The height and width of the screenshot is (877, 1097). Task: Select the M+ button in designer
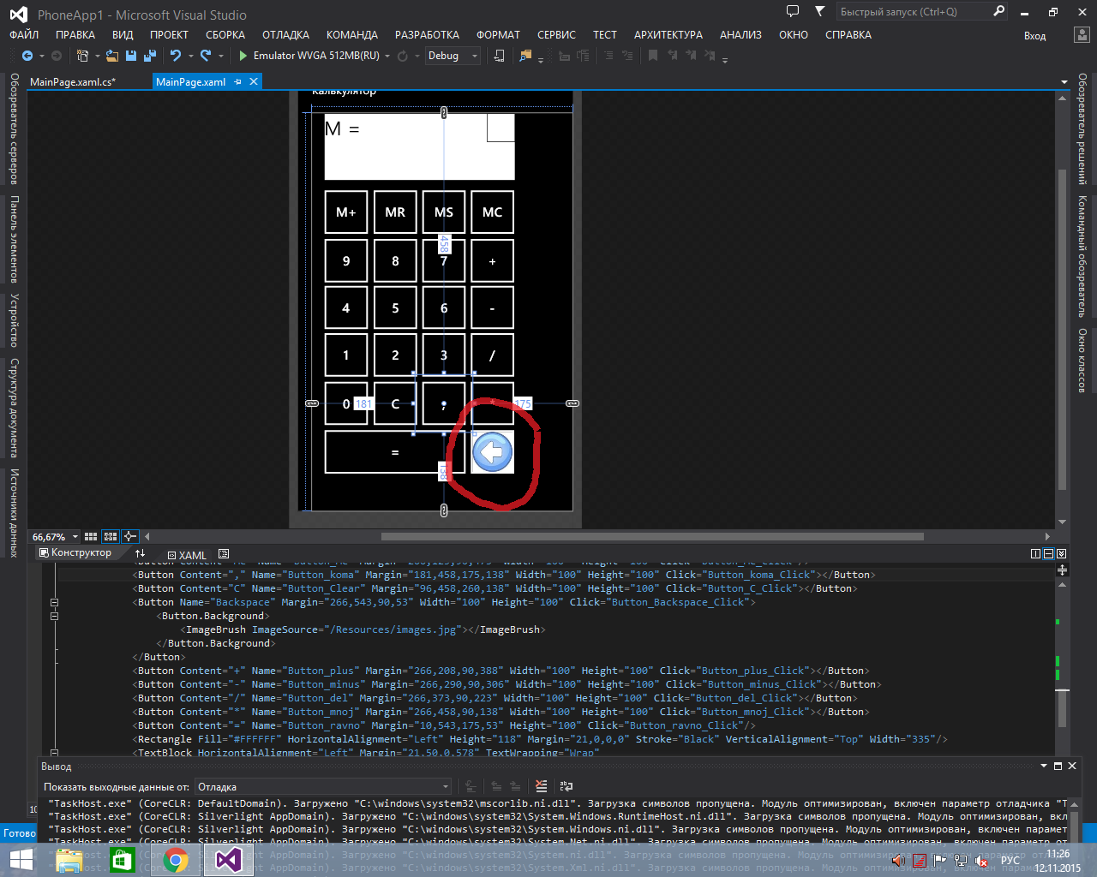[x=346, y=212]
